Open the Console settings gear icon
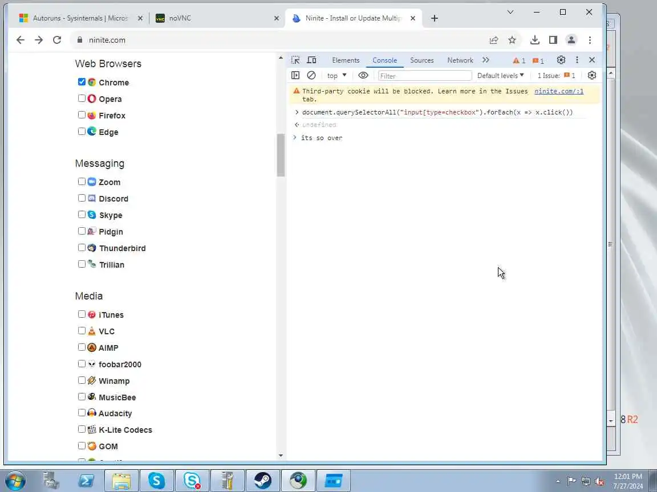This screenshot has height=492, width=657. point(591,75)
